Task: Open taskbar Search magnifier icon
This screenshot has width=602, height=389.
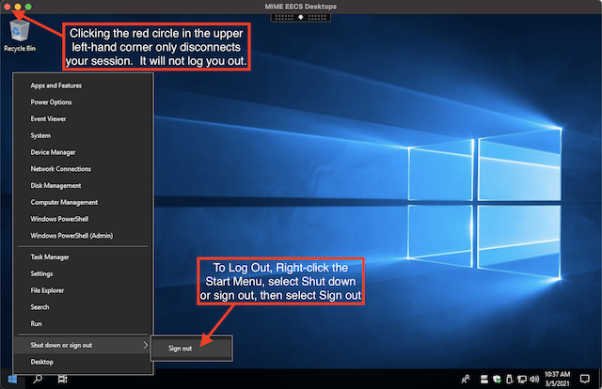Action: 38,379
